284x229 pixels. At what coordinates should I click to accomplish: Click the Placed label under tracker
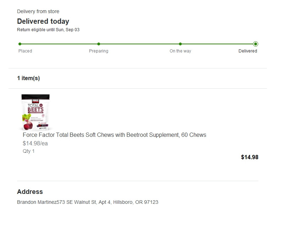25,51
